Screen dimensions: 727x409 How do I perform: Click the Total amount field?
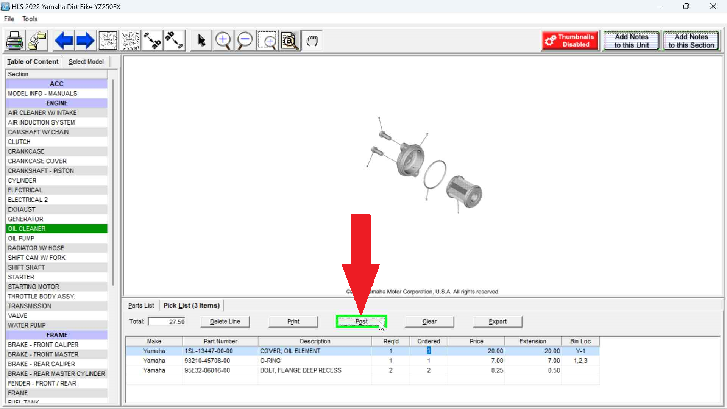pos(167,322)
